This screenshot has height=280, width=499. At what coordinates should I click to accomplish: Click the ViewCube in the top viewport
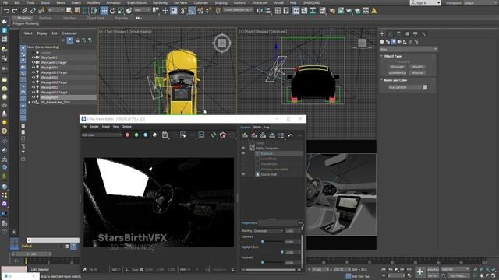(221, 43)
